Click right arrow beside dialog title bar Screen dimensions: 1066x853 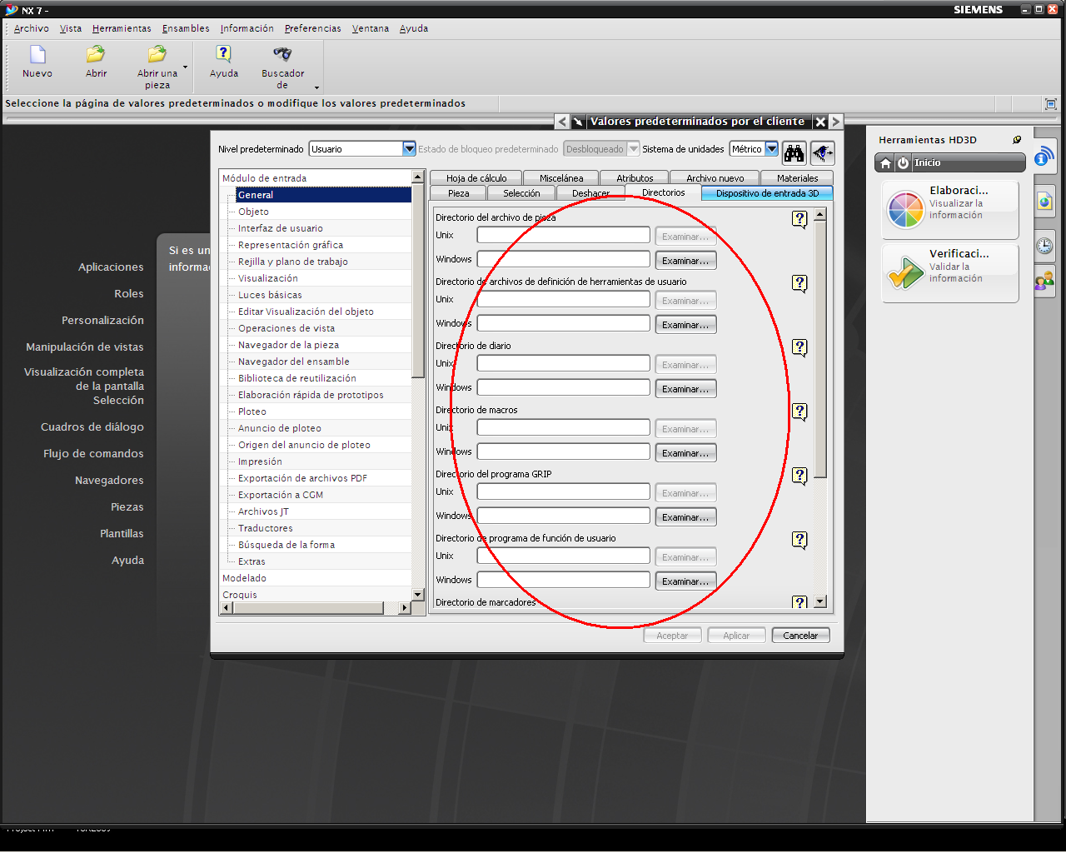835,122
